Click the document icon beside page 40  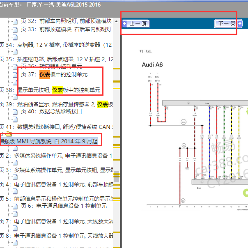coord(15,112)
